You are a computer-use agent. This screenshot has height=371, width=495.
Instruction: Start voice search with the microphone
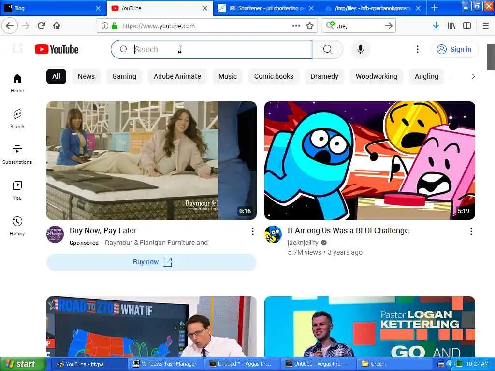click(x=360, y=49)
